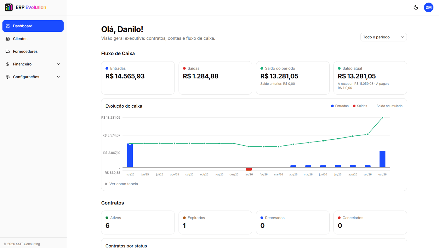Click the blue mai/25 entradas bar
439x248 pixels.
tap(130, 155)
